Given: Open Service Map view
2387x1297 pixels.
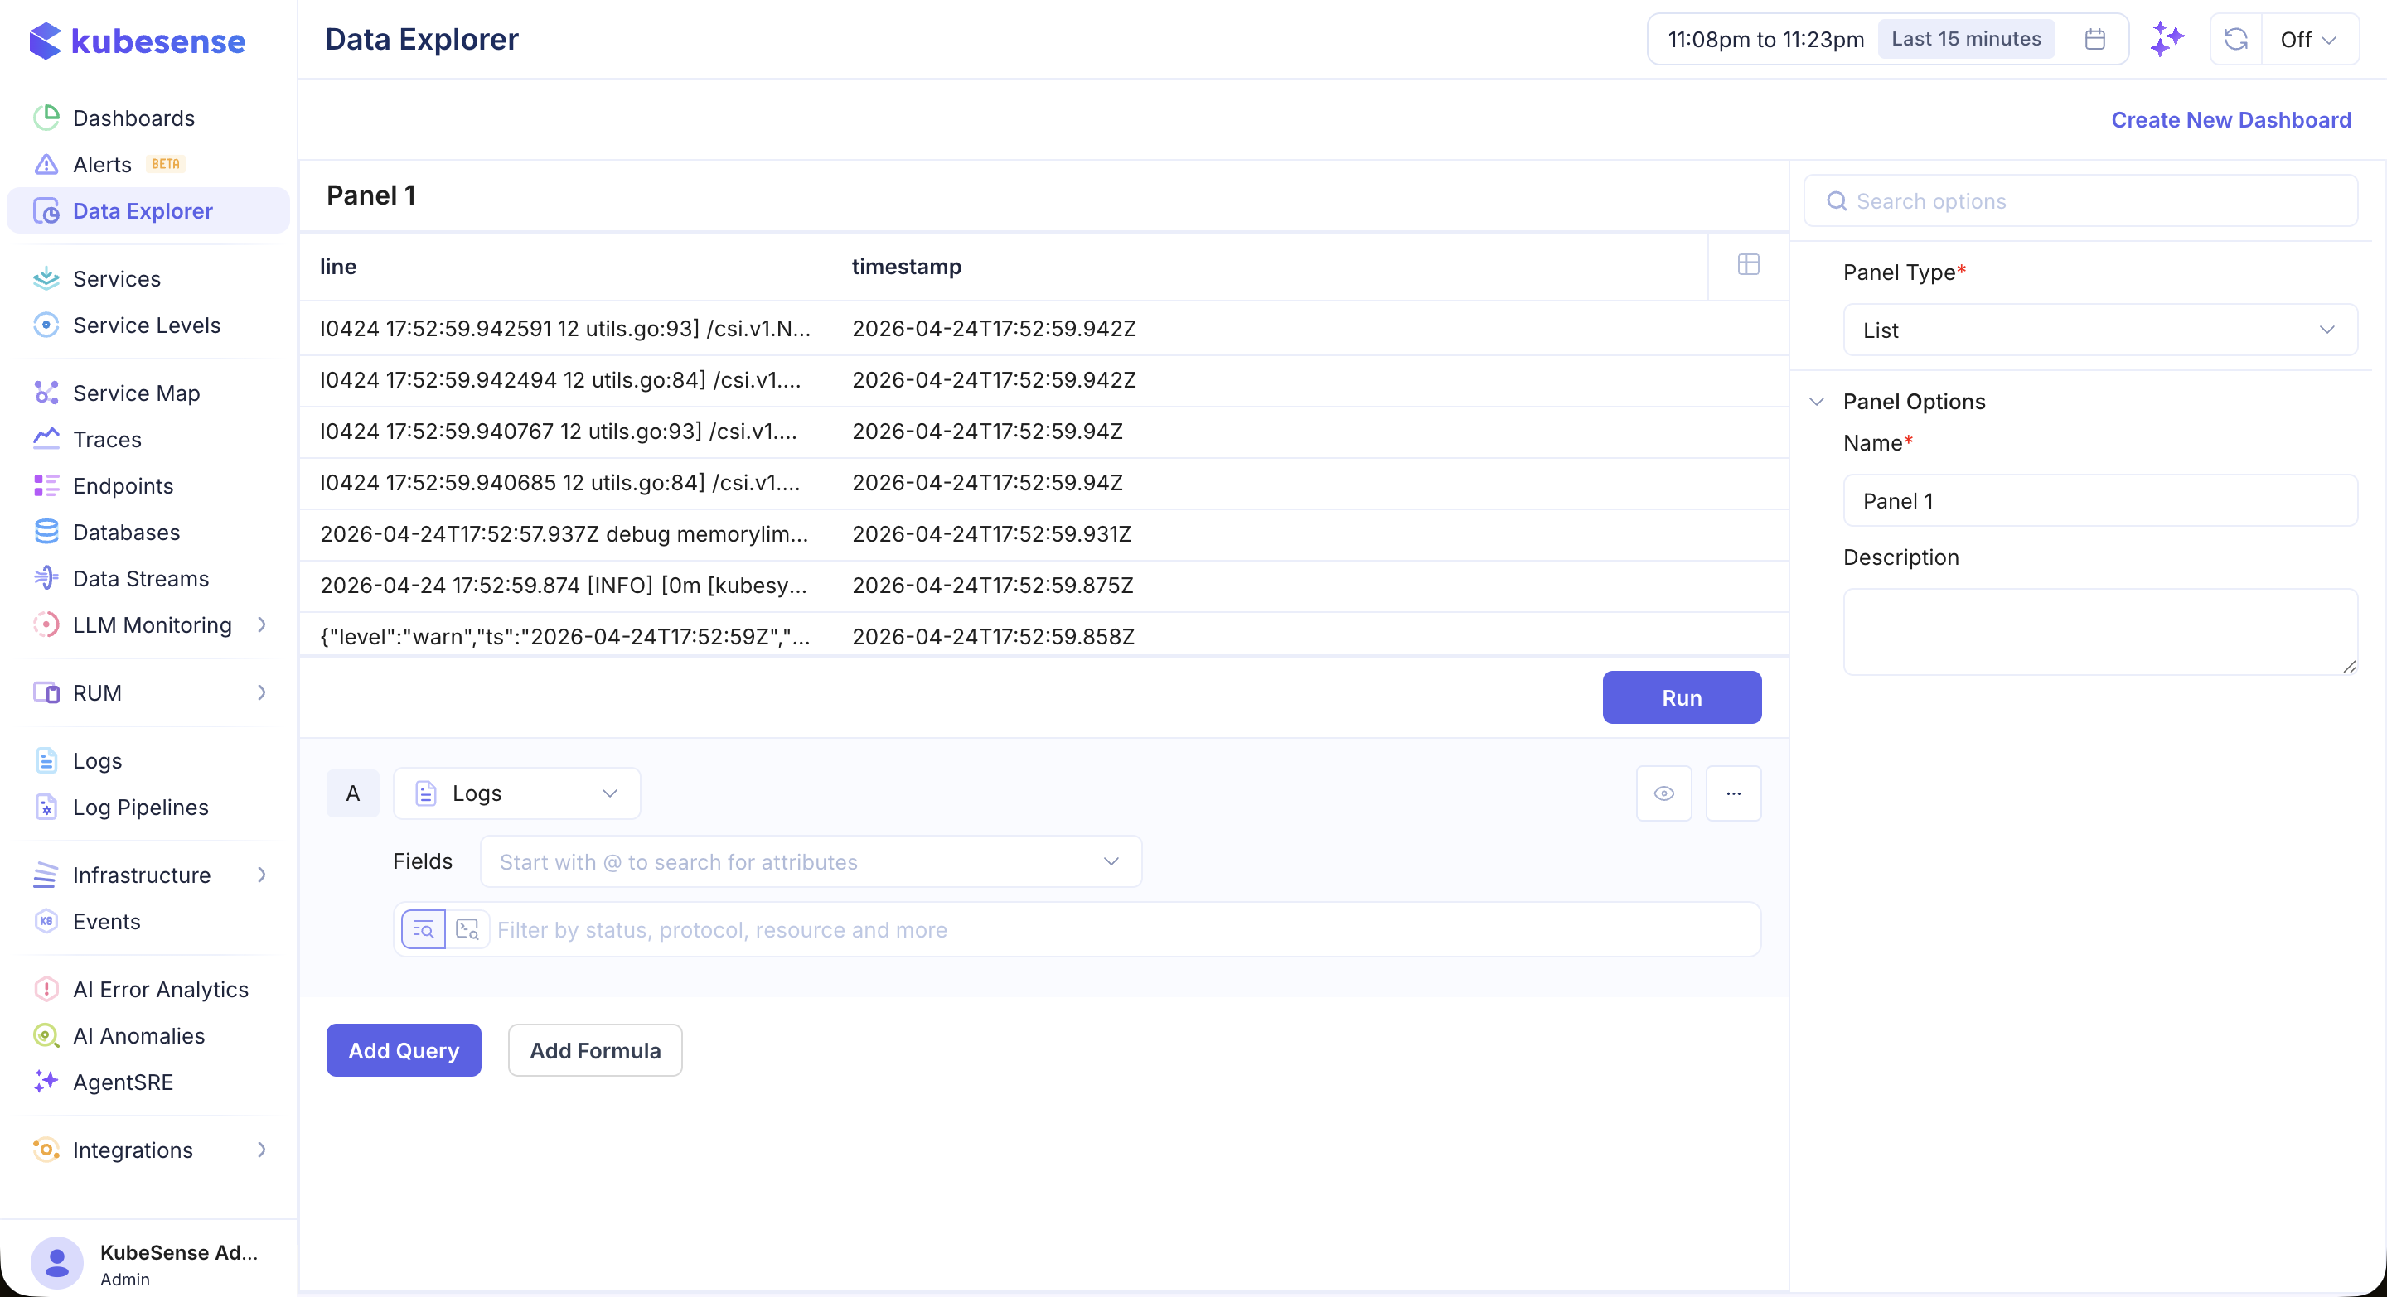Looking at the screenshot, I should click(x=136, y=393).
